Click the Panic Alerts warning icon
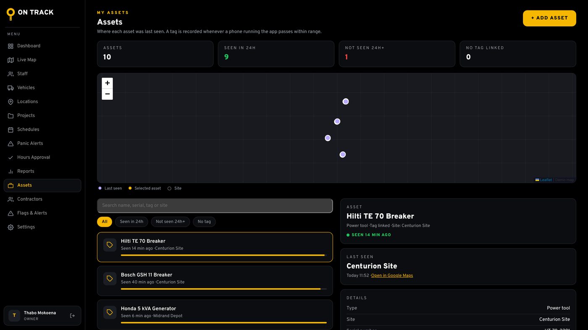The image size is (588, 330). pyautogui.click(x=10, y=143)
